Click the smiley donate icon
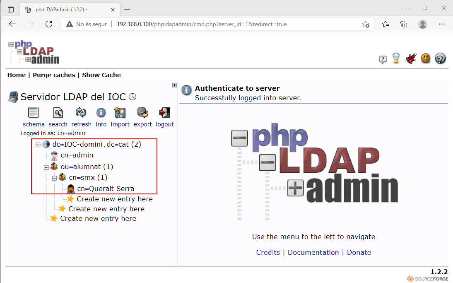This screenshot has width=453, height=283. pyautogui.click(x=426, y=59)
